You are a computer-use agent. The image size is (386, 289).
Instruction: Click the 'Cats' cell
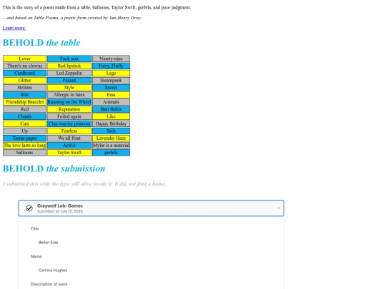[x=24, y=123]
